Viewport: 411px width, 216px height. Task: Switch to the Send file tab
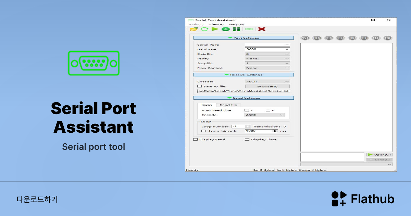pyautogui.click(x=228, y=105)
